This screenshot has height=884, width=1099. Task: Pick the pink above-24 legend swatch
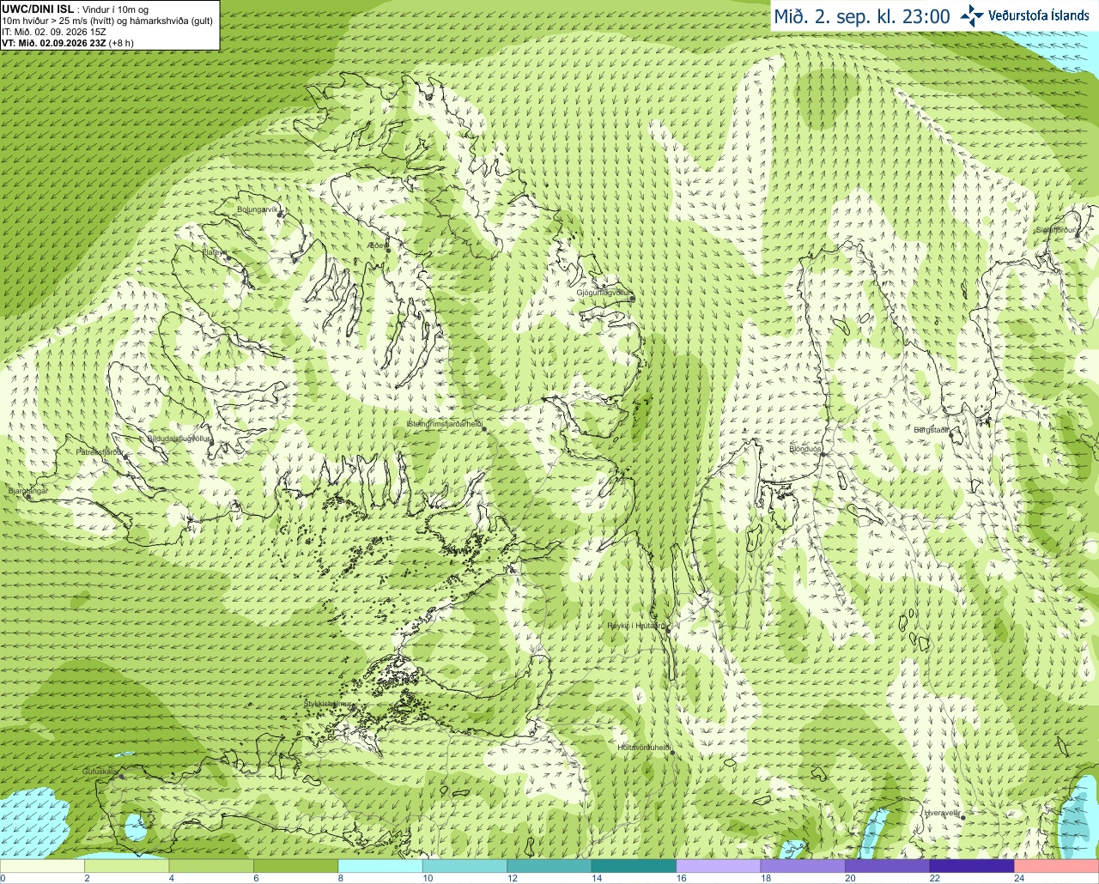tap(1056, 866)
